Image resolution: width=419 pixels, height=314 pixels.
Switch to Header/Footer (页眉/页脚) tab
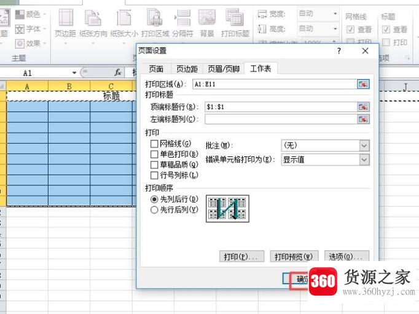[x=224, y=69]
